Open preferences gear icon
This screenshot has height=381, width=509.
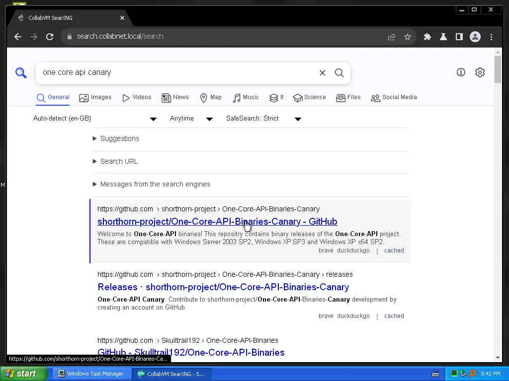[x=480, y=72]
